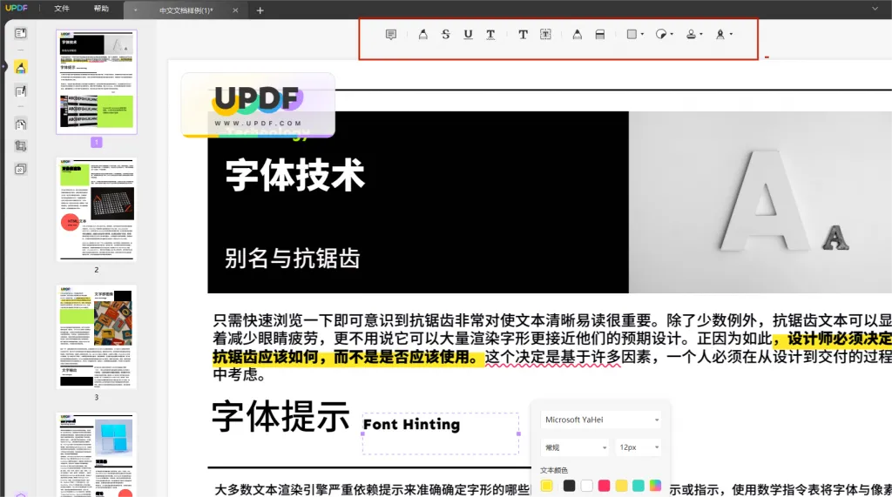This screenshot has height=497, width=892.
Task: Open the tab dropdown arrow left of title
Action: pos(135,10)
